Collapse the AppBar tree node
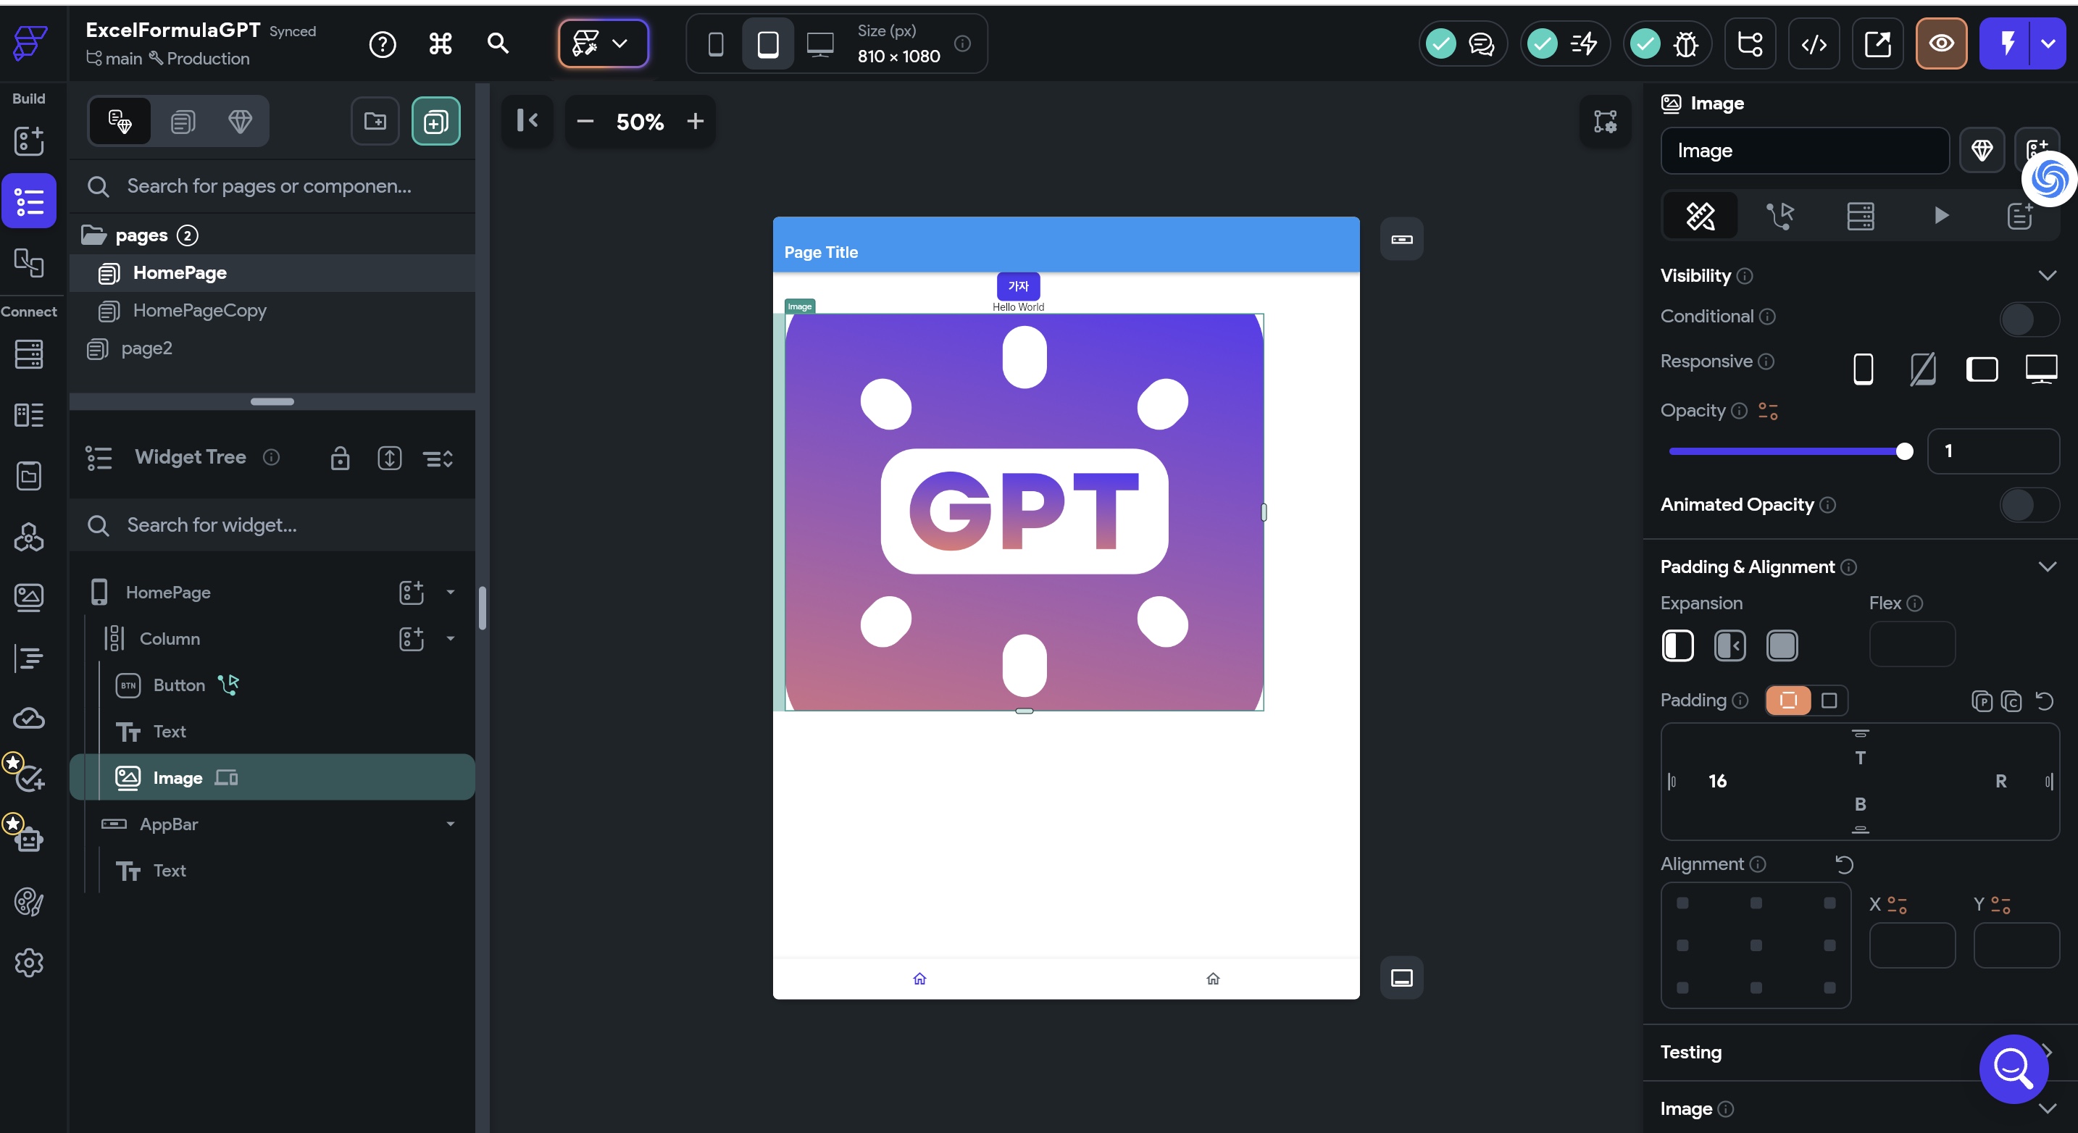The width and height of the screenshot is (2078, 1133). pos(450,824)
